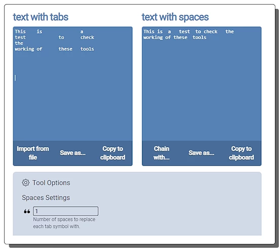Copy spaces output text to clipboard
This screenshot has width=279, height=248.
[241, 153]
